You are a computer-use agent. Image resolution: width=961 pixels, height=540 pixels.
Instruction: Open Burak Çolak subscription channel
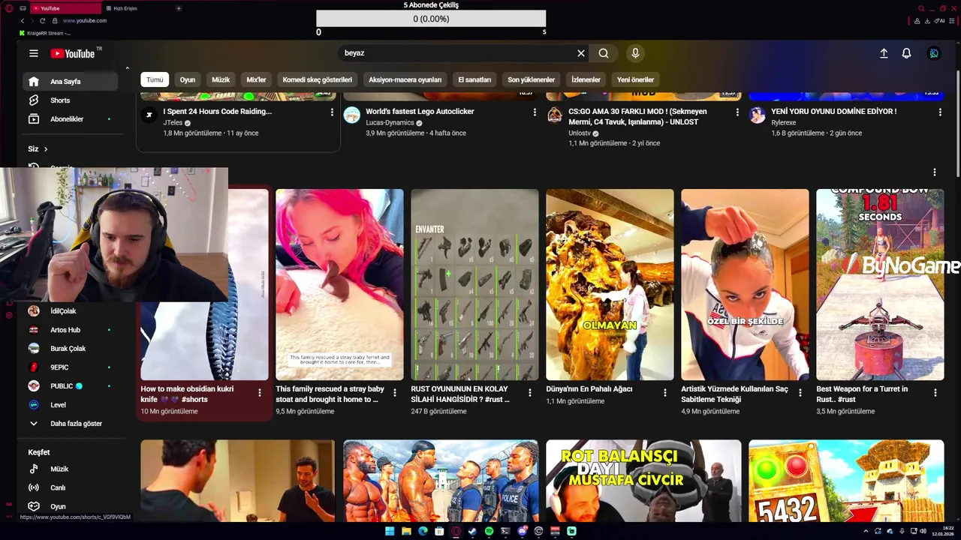(x=69, y=348)
